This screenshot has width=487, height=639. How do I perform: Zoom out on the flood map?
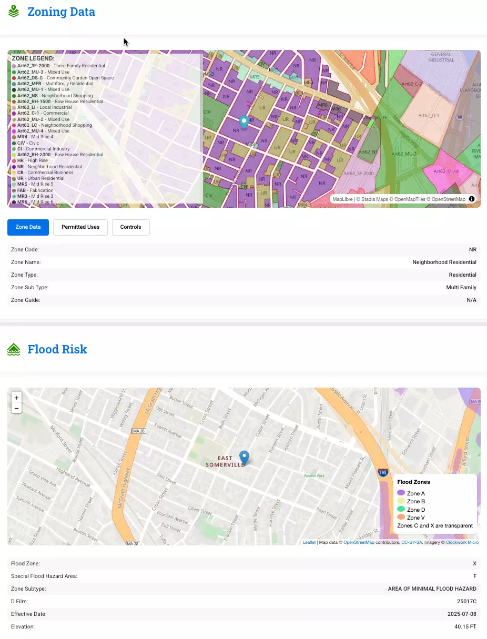click(x=17, y=408)
